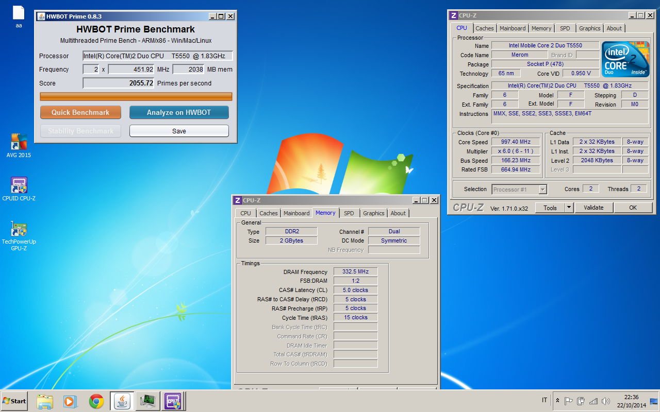The image size is (660, 412).
Task: Open Mainboard tab in main CPU-Z window
Action: (513, 28)
